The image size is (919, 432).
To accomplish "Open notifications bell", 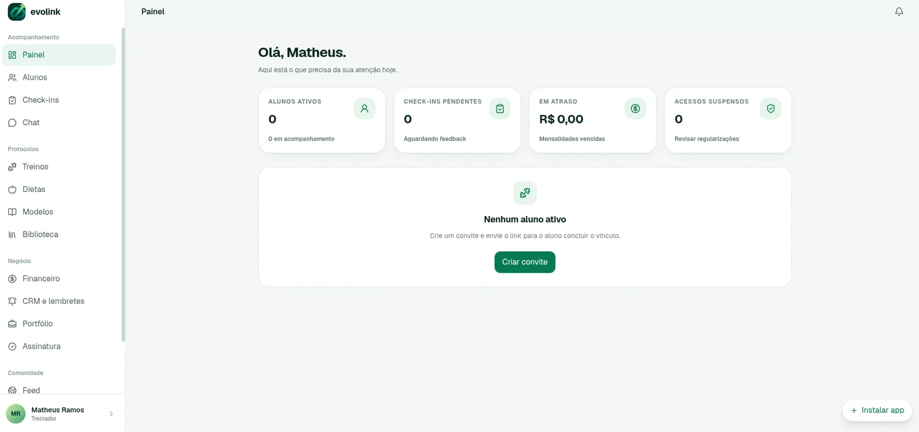I will pos(899,11).
